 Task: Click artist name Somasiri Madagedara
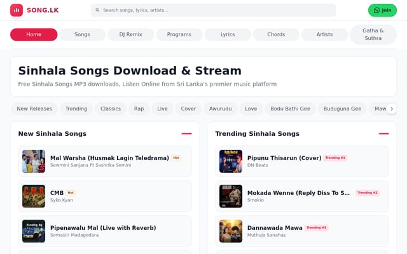(x=74, y=235)
